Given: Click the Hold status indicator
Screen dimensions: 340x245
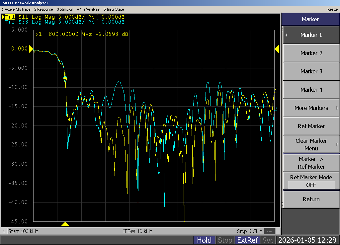Looking at the screenshot, I should pyautogui.click(x=204, y=240).
